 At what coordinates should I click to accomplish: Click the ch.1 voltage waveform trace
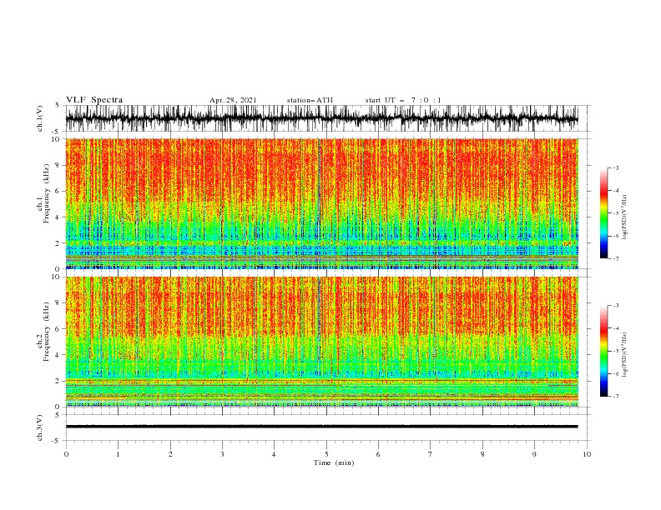[321, 118]
